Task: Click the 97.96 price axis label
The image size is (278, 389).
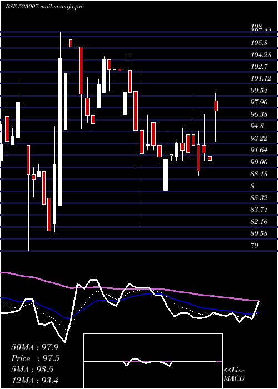Action: 259,102
